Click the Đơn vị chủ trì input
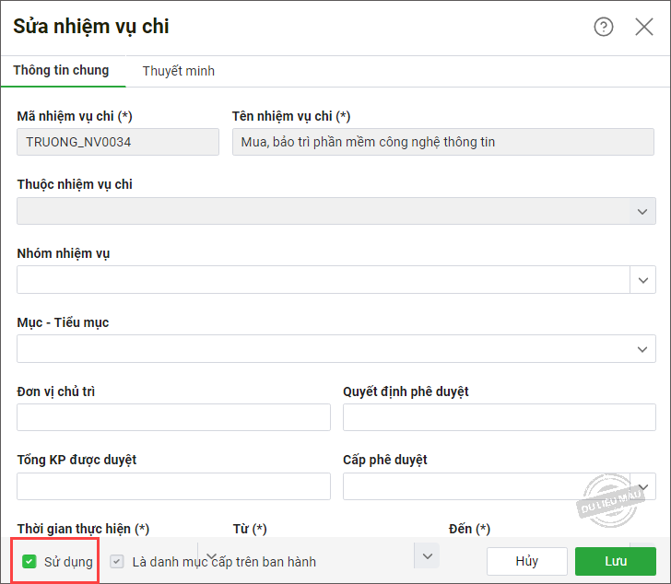 [x=173, y=417]
